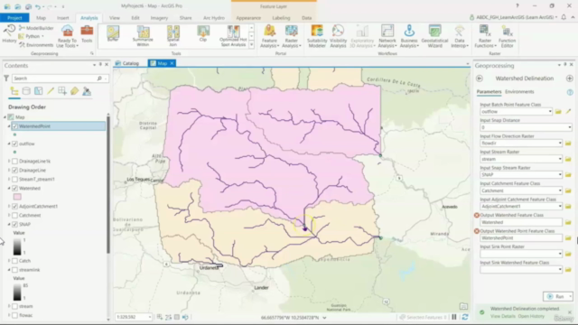Toggle visibility of outflow layer
This screenshot has width=578, height=325.
(x=14, y=144)
